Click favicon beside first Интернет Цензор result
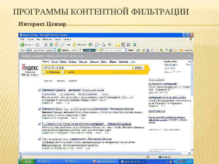The width and height of the screenshot is (219, 164). [x=40, y=90]
